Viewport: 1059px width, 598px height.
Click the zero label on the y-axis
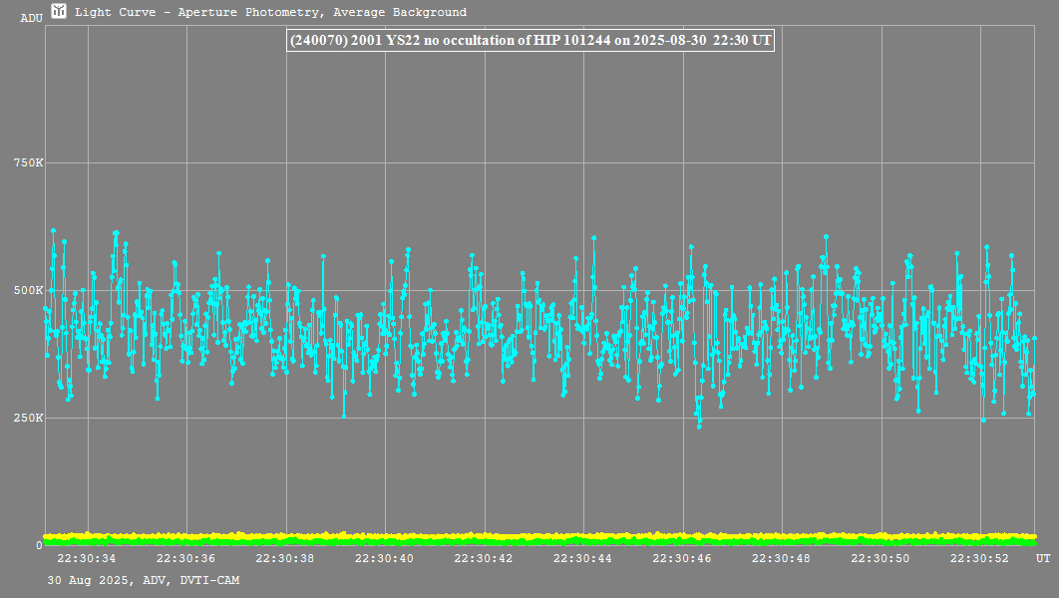[39, 545]
